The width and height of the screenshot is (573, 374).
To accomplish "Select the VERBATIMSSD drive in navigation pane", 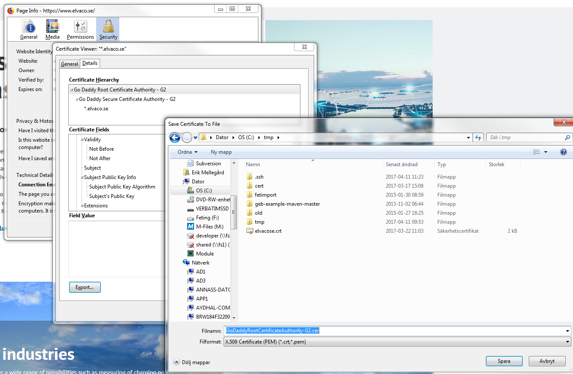I will [x=208, y=209].
